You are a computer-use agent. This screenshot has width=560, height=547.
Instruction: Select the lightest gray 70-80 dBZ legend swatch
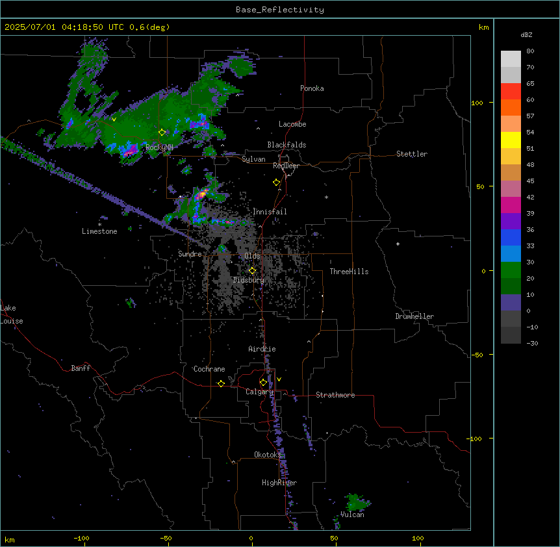tap(511, 59)
